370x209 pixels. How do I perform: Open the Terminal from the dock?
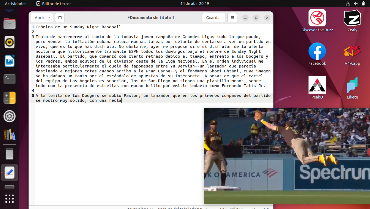10,79
